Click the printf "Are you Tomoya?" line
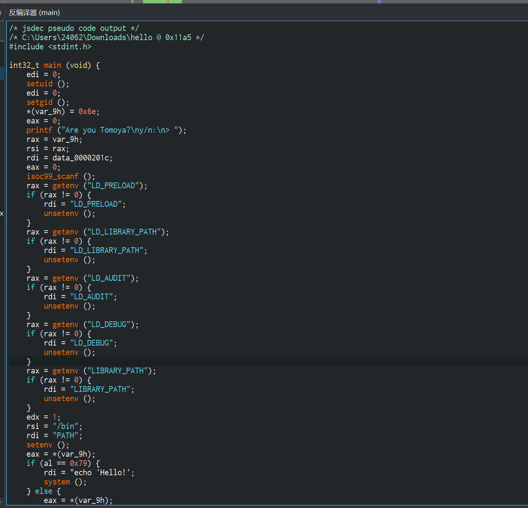This screenshot has height=508, width=528. click(x=106, y=130)
